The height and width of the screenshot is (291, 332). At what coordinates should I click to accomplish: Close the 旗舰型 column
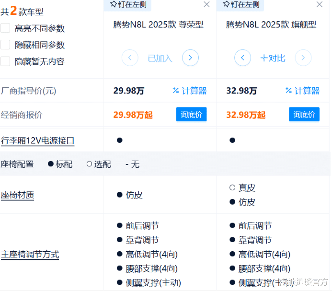pos(319,4)
